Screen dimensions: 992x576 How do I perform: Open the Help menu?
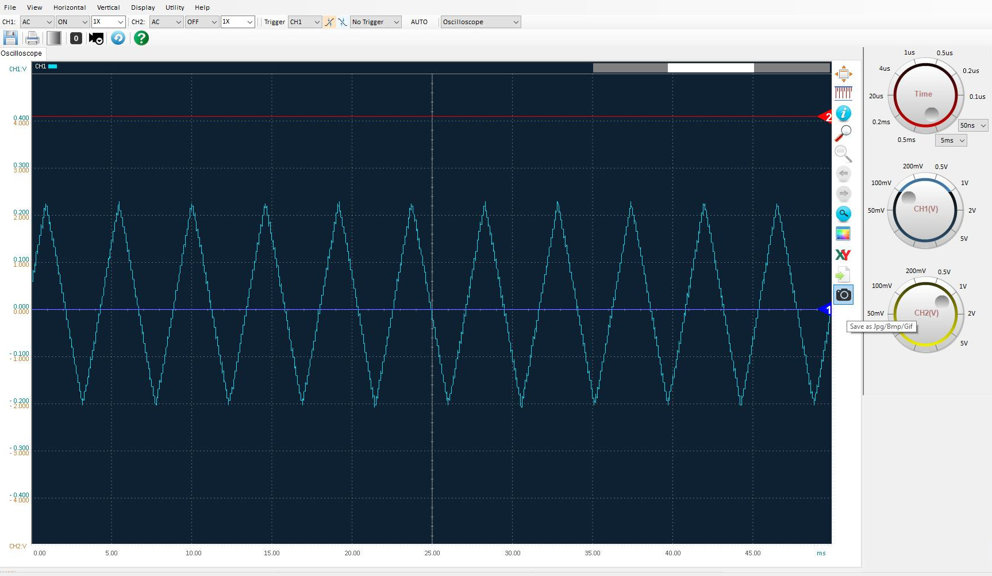click(x=202, y=7)
